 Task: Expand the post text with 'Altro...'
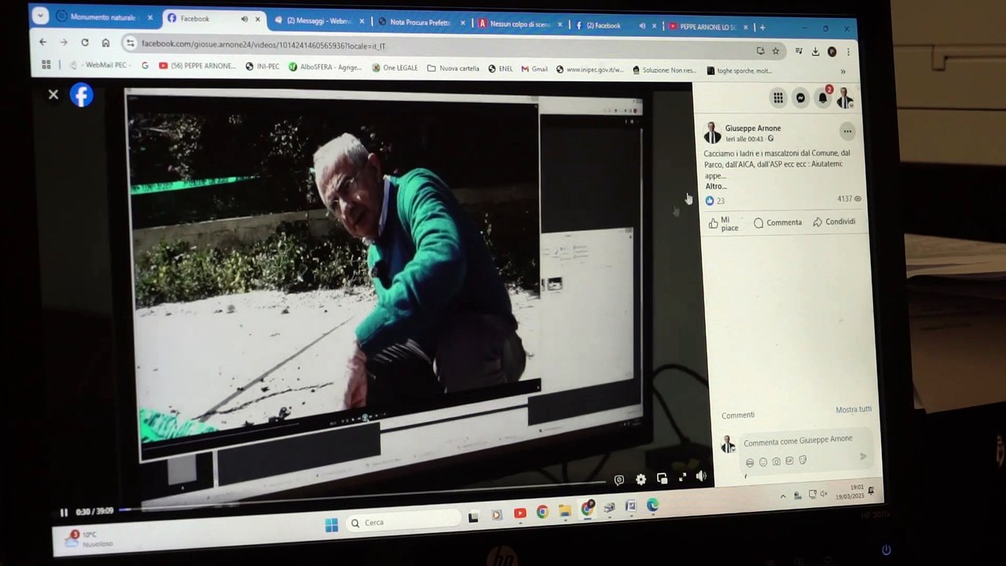[x=715, y=186]
